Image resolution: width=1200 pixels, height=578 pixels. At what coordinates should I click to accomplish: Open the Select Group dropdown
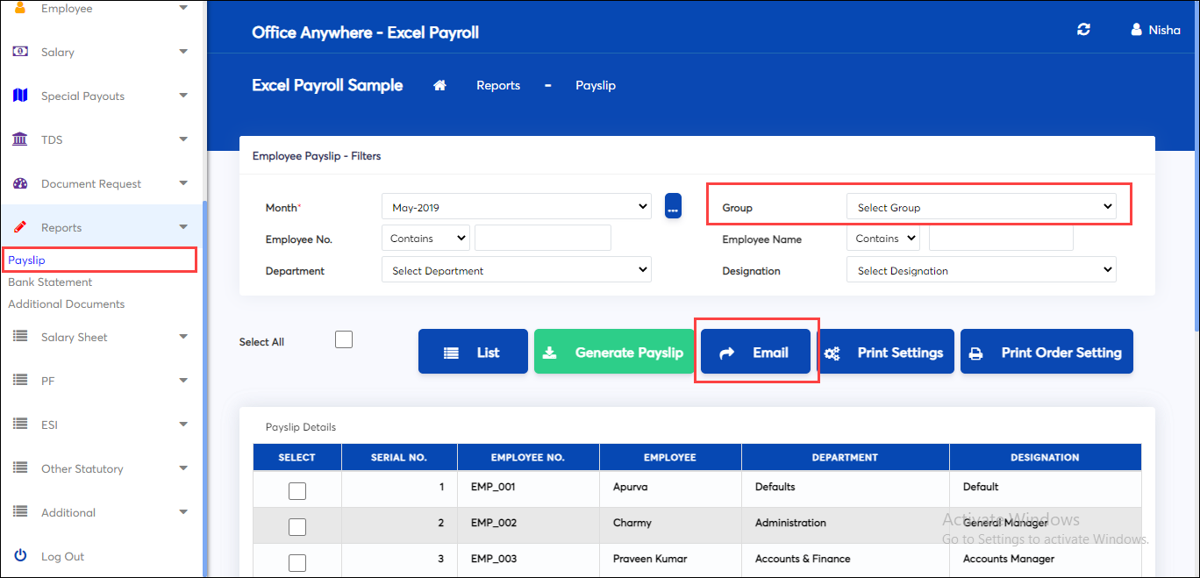pos(982,208)
